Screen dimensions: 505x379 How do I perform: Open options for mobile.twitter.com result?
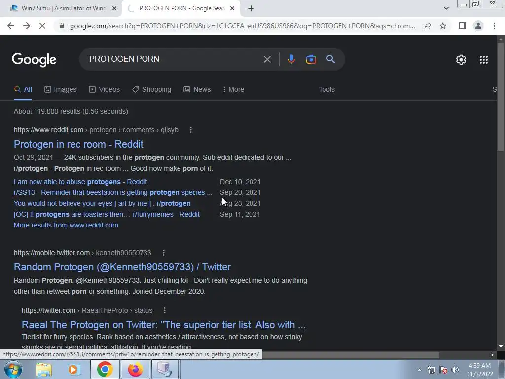[164, 253]
